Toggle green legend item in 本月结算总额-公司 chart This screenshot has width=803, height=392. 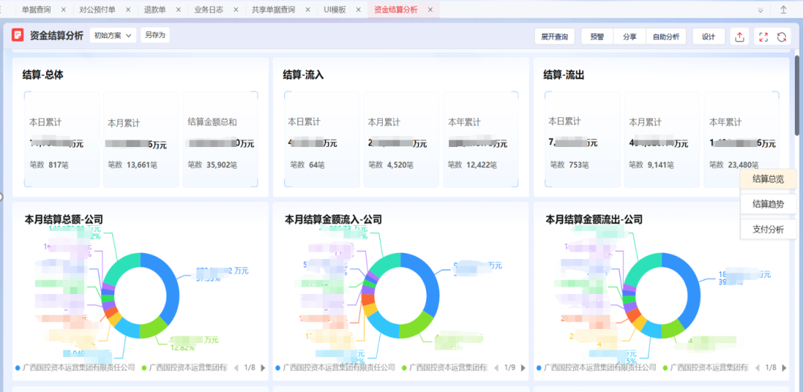[184, 367]
